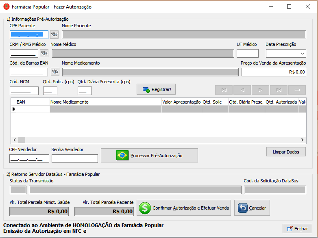Viewport: 318px width, 238px height.
Task: Close the window with title bar X
Action: tap(308, 6)
